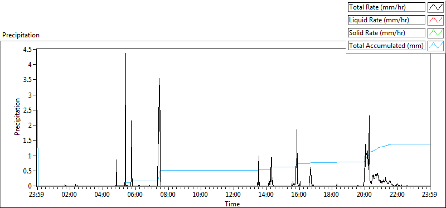Click the 2.5 y-axis tick value
This screenshot has width=446, height=208.
pyautogui.click(x=27, y=110)
